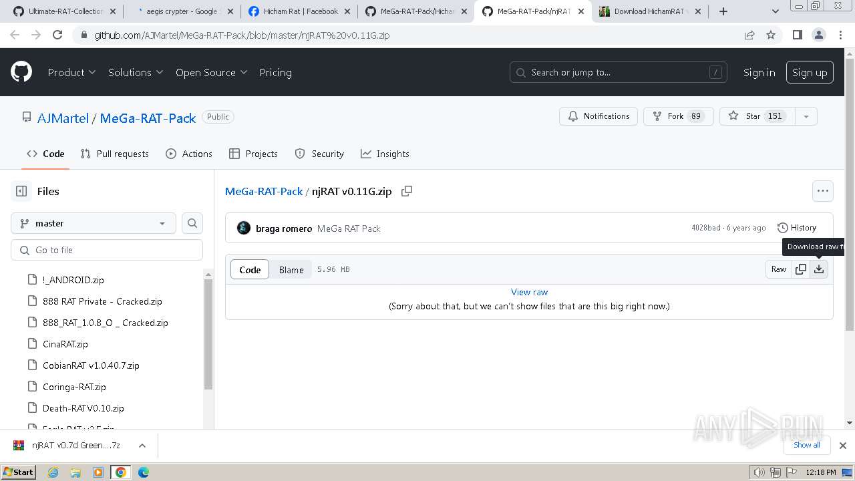
Task: Open Projects tab
Action: [x=253, y=154]
